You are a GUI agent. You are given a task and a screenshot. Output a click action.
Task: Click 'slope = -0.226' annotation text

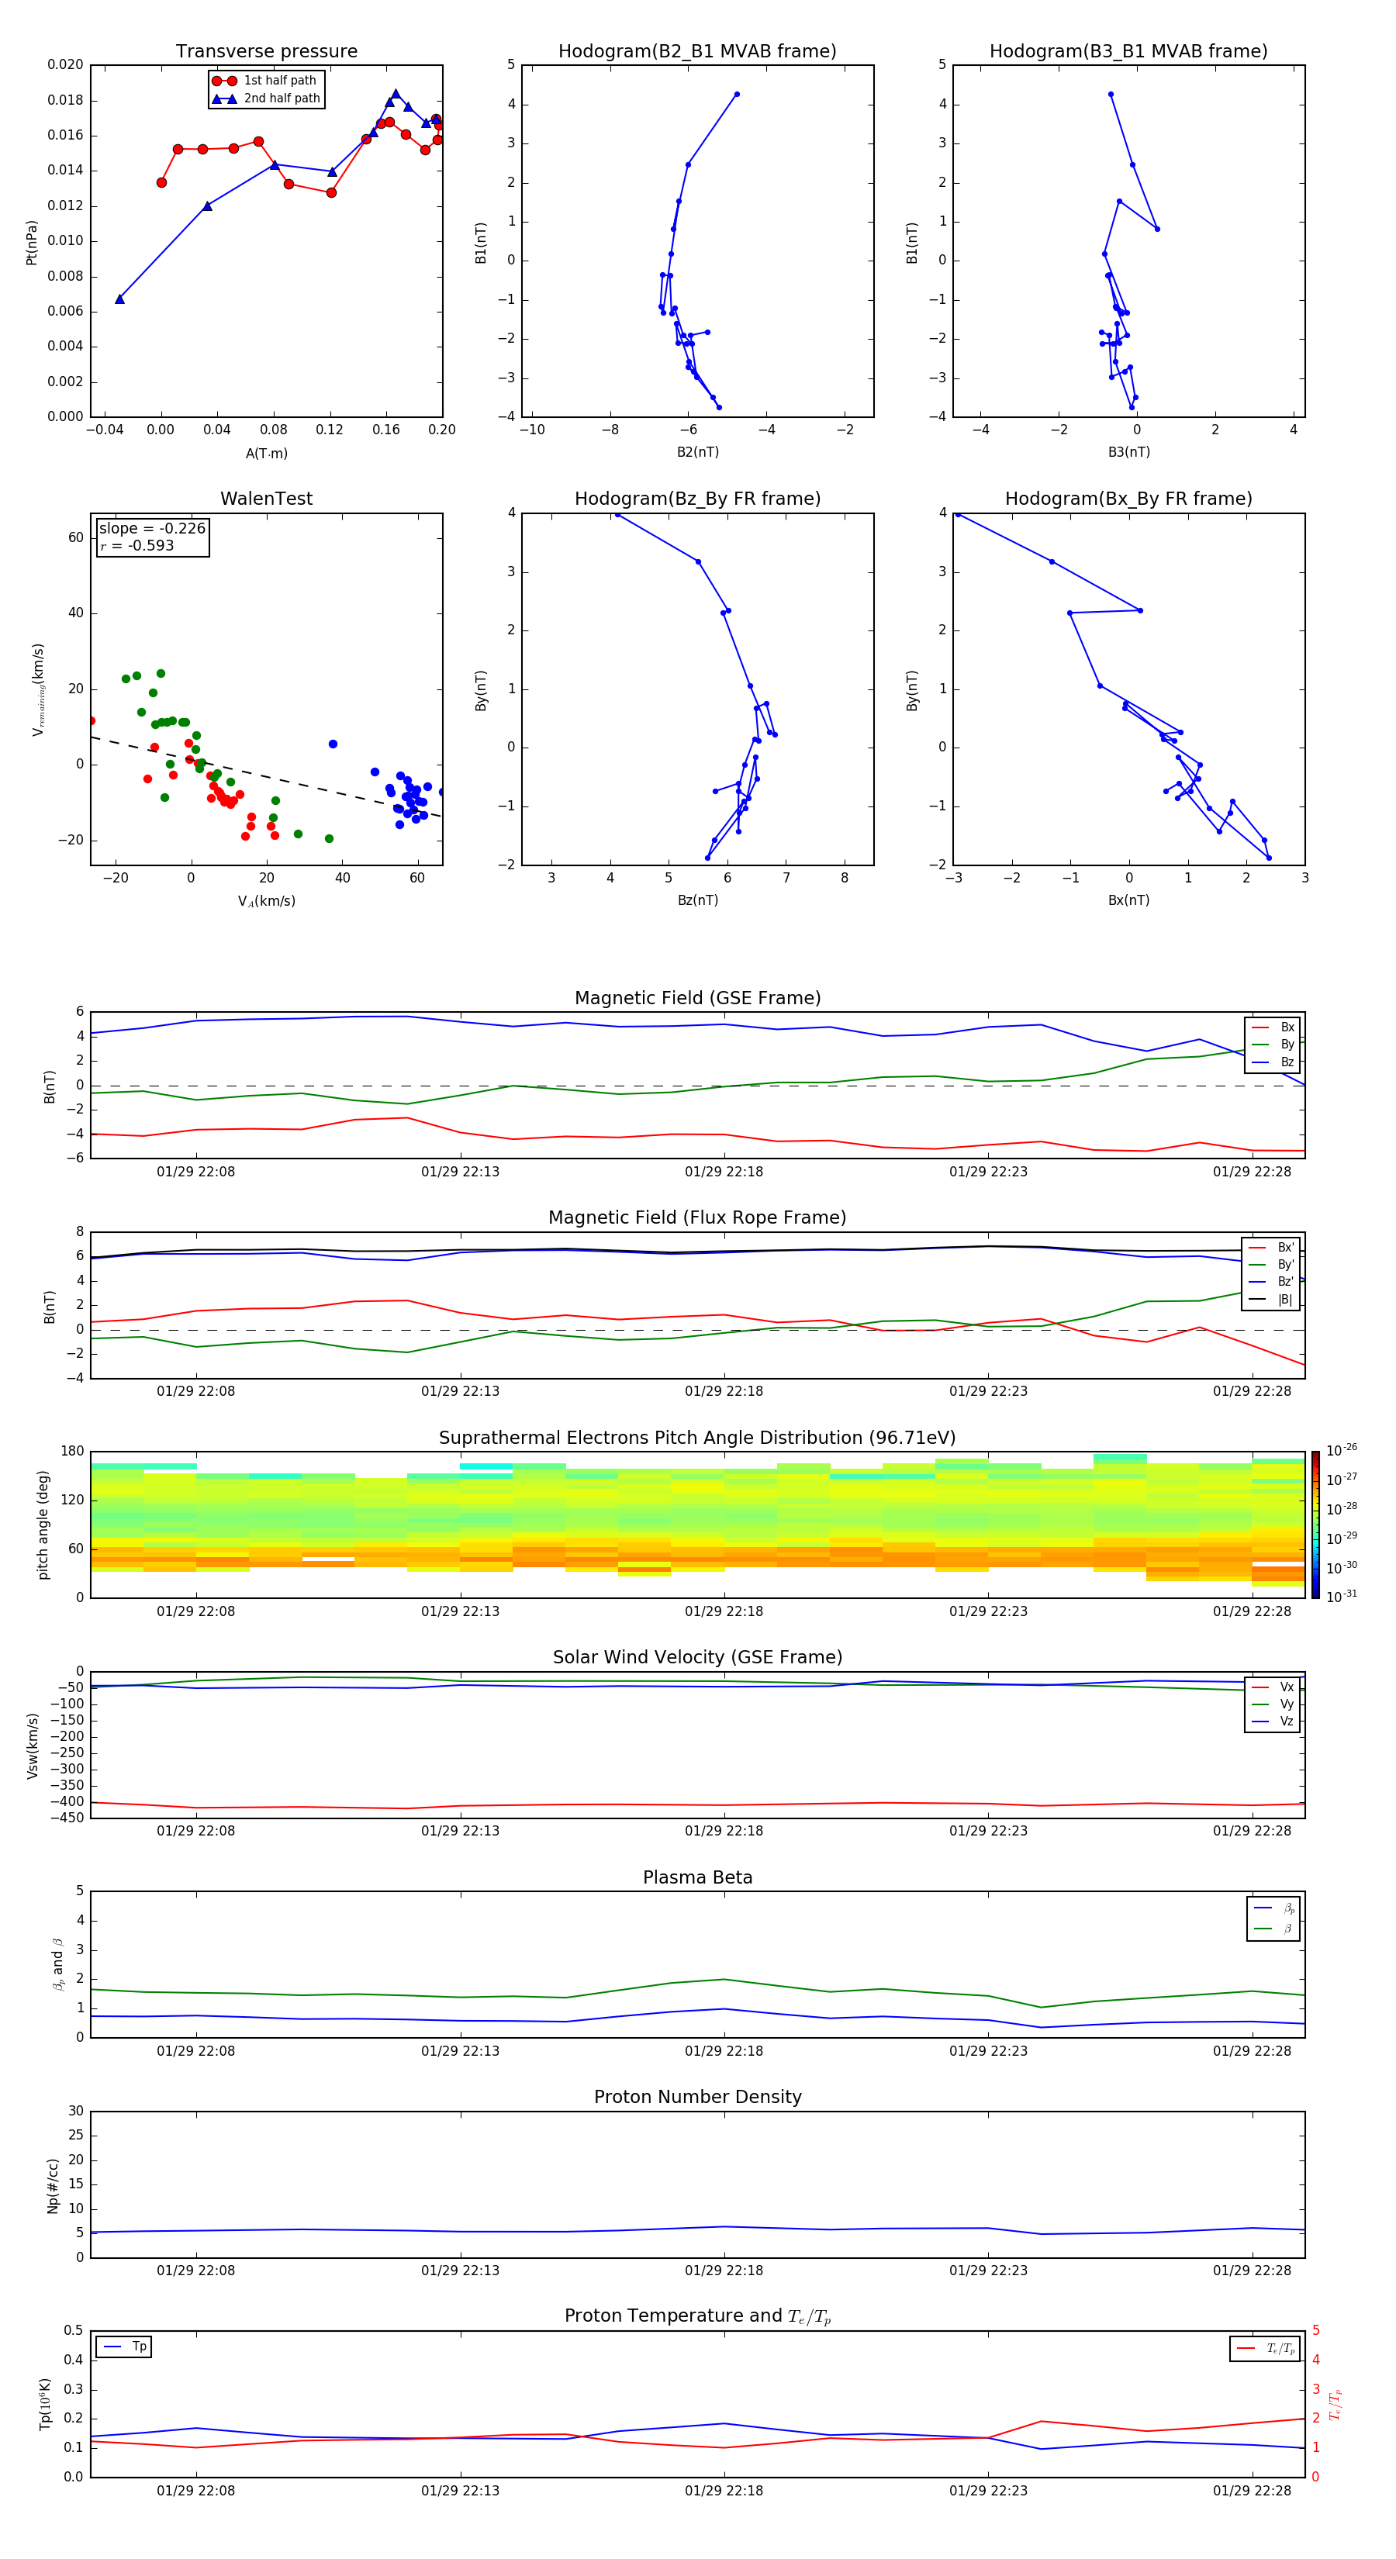click(x=152, y=529)
